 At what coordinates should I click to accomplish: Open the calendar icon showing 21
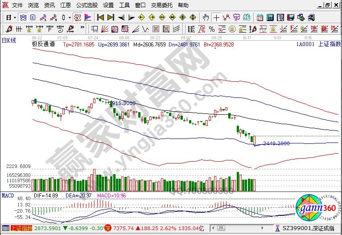click(260, 17)
